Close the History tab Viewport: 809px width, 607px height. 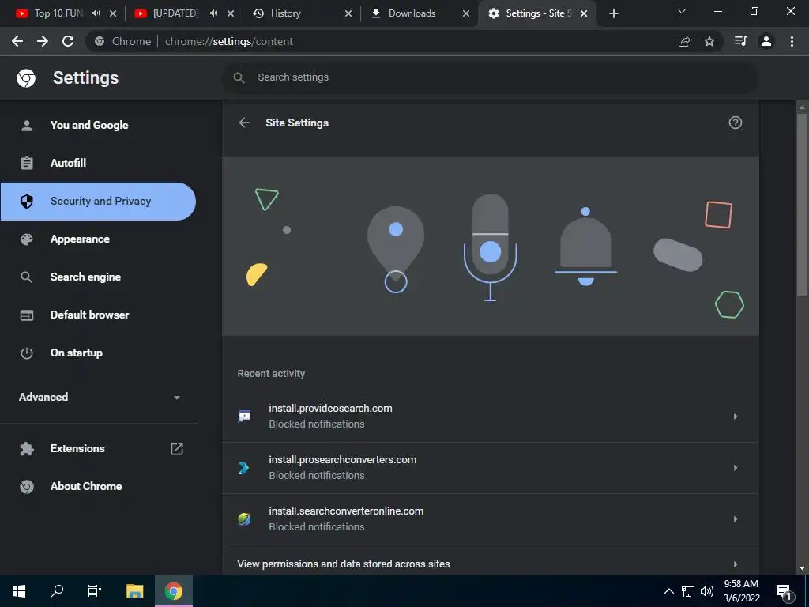[348, 13]
